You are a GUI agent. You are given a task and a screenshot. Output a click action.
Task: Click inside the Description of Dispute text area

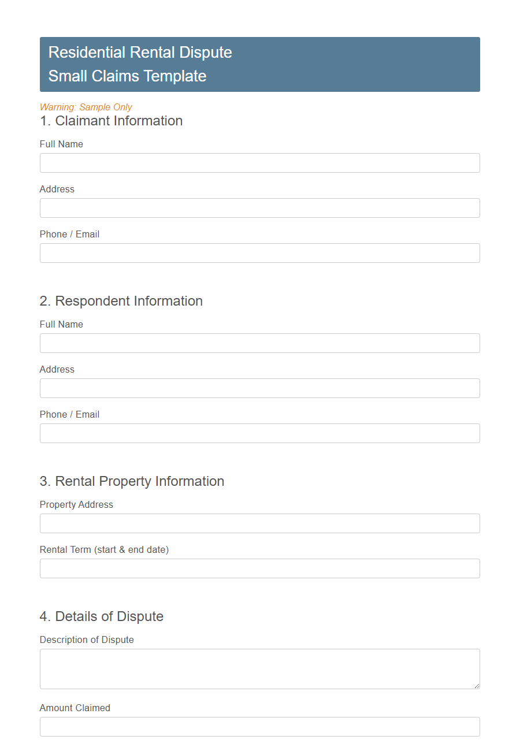259,667
